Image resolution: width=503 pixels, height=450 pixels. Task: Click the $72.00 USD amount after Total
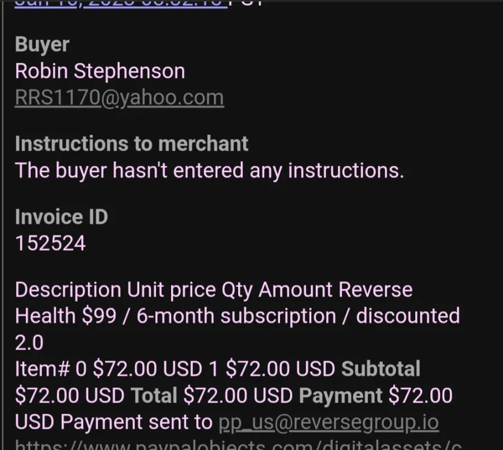[x=238, y=395]
